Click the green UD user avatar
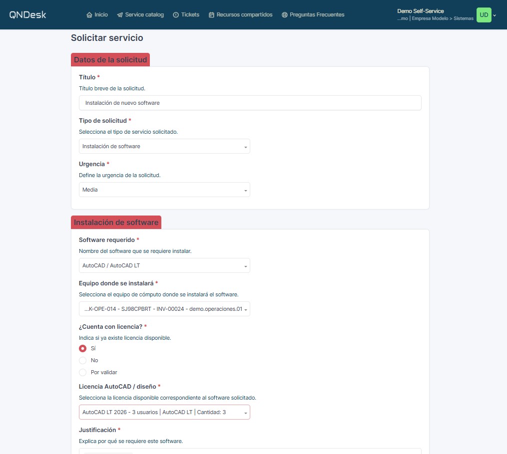 [484, 15]
